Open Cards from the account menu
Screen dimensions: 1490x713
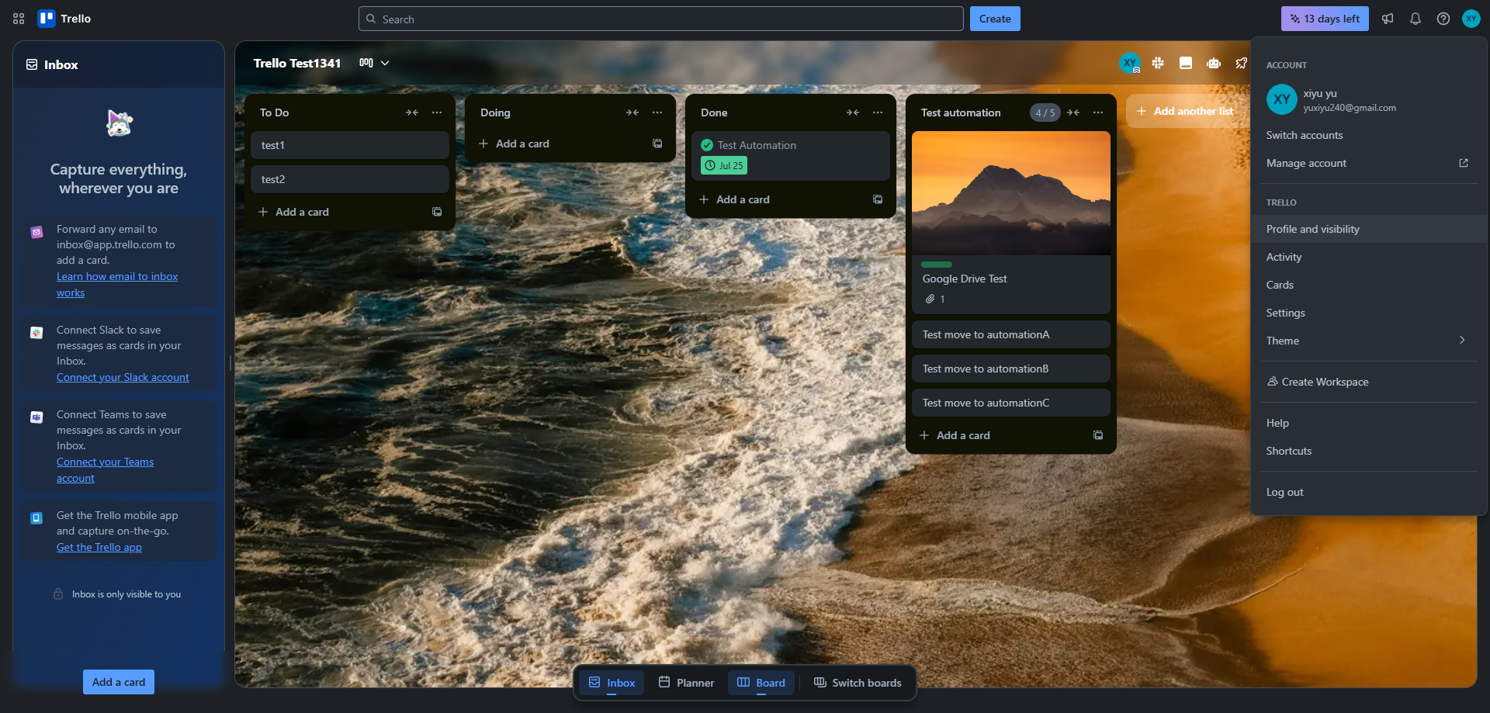click(x=1369, y=285)
